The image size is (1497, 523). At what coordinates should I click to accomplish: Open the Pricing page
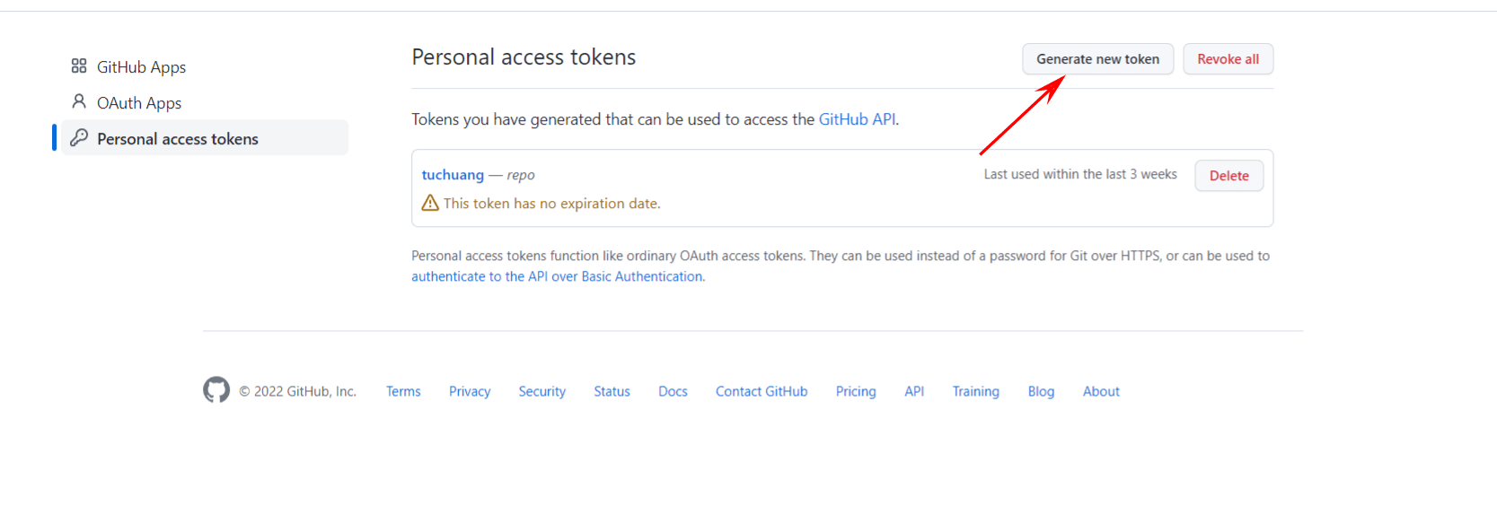(x=855, y=390)
